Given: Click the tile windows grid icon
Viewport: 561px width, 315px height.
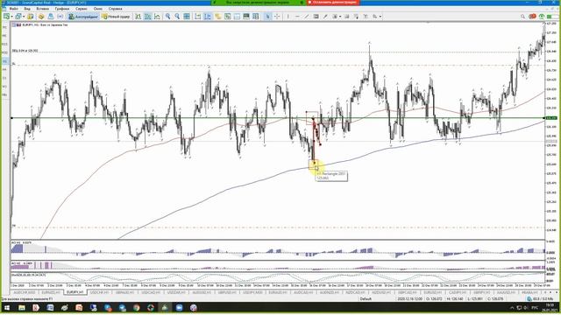Looking at the screenshot, I should [x=187, y=17].
